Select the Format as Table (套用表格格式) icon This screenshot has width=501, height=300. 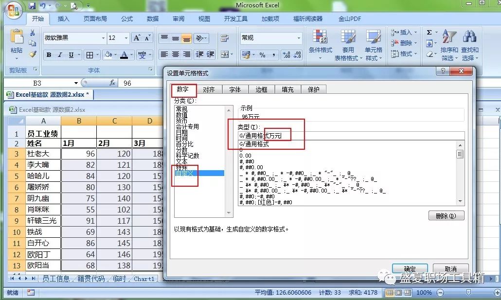pyautogui.click(x=348, y=44)
